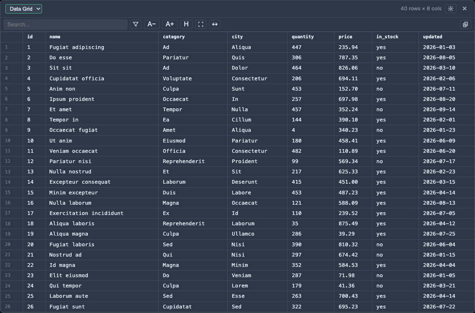
Task: Click the 'Cillum' city cell
Action: pos(257,119)
